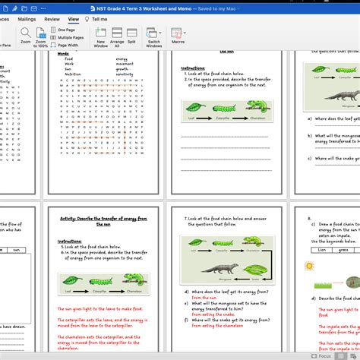The image size is (360, 360).
Task: Select Print Layout view icon in status bar
Action: tap(340, 356)
